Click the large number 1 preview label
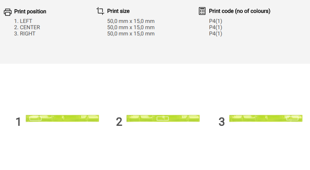310x170 pixels. [x=18, y=122]
